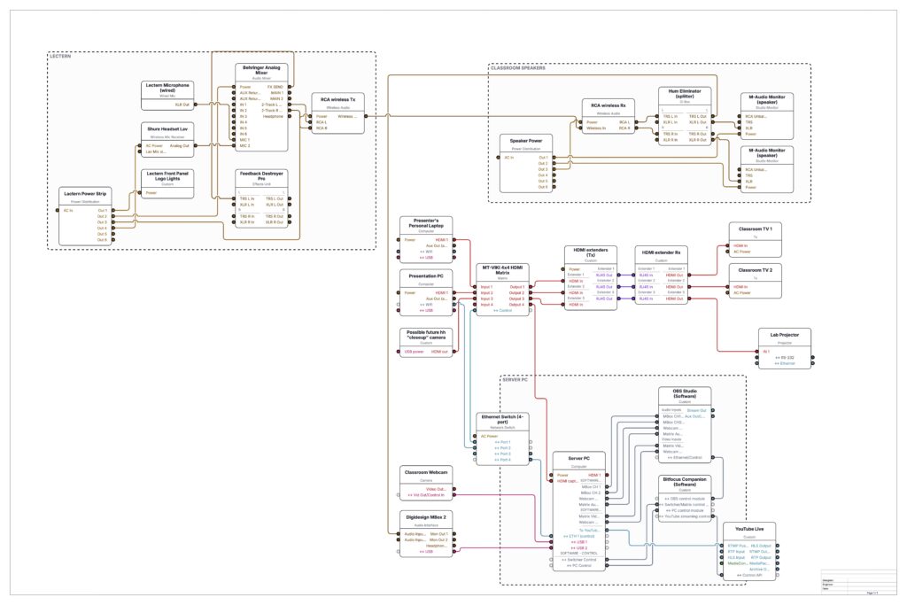
Task: Click the Bitfocus Companion (Software) block
Action: click(x=685, y=499)
